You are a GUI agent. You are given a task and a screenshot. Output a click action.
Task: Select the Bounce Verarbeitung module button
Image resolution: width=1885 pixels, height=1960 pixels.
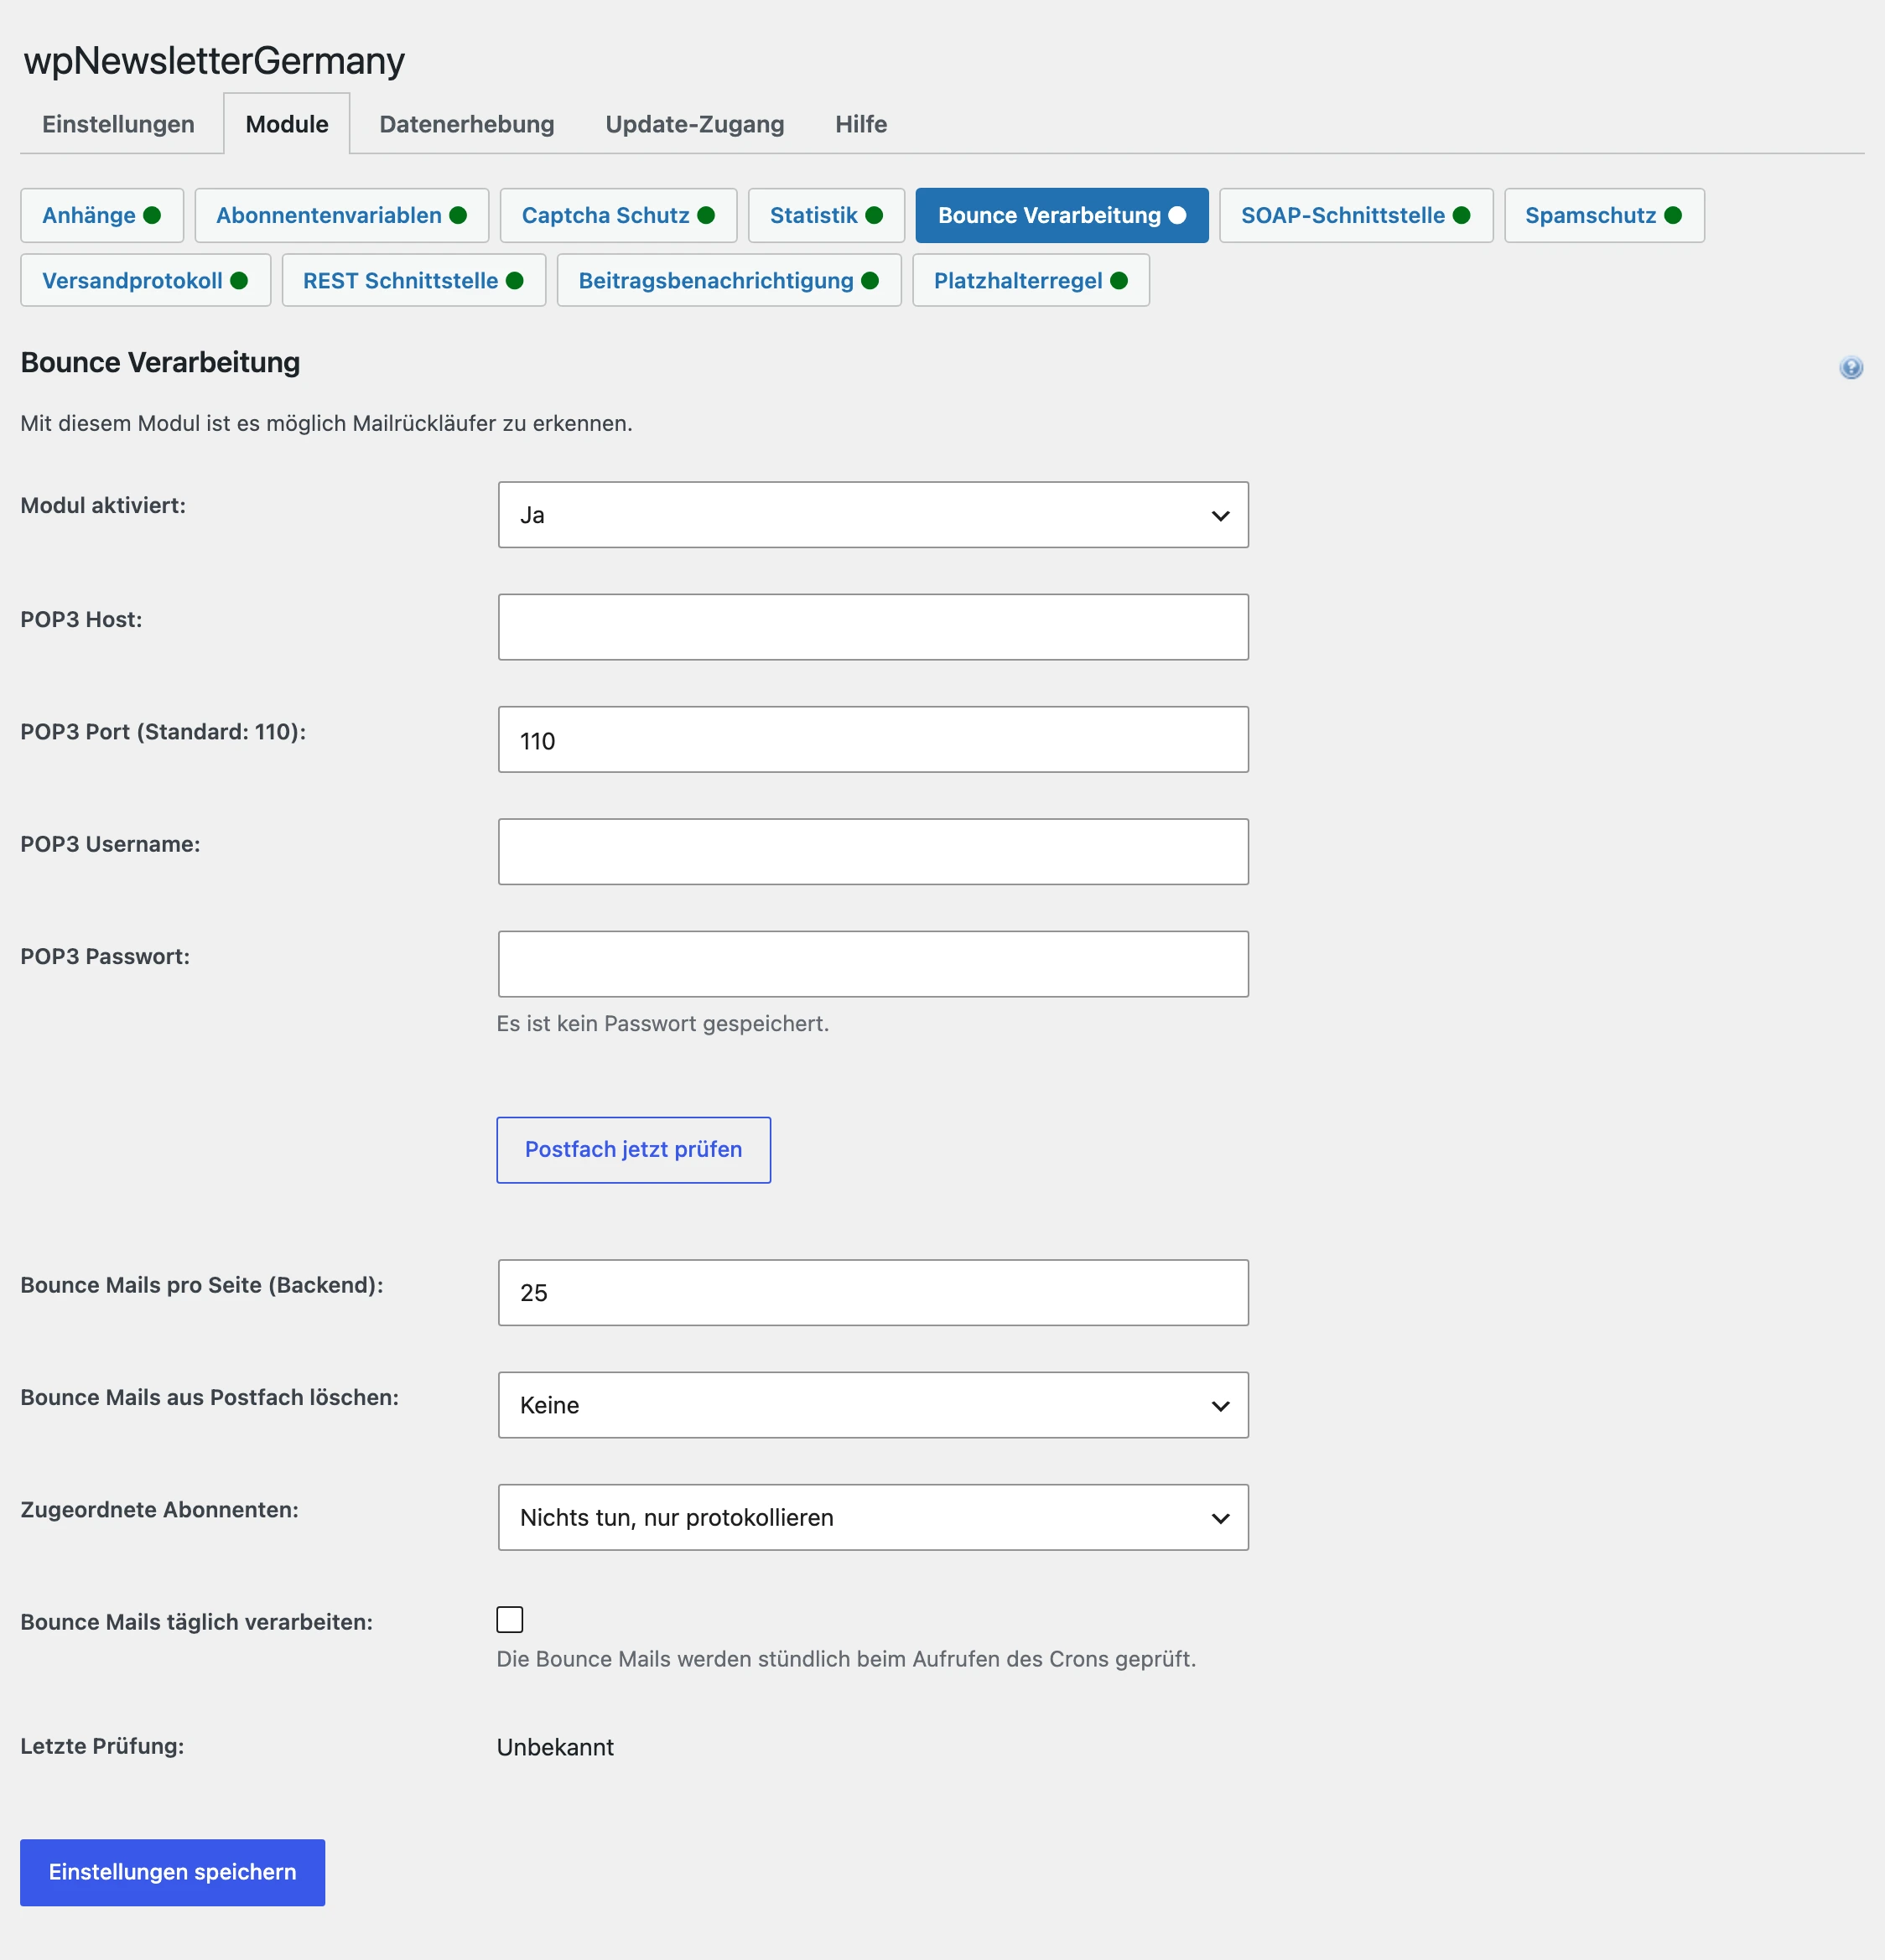click(1062, 215)
